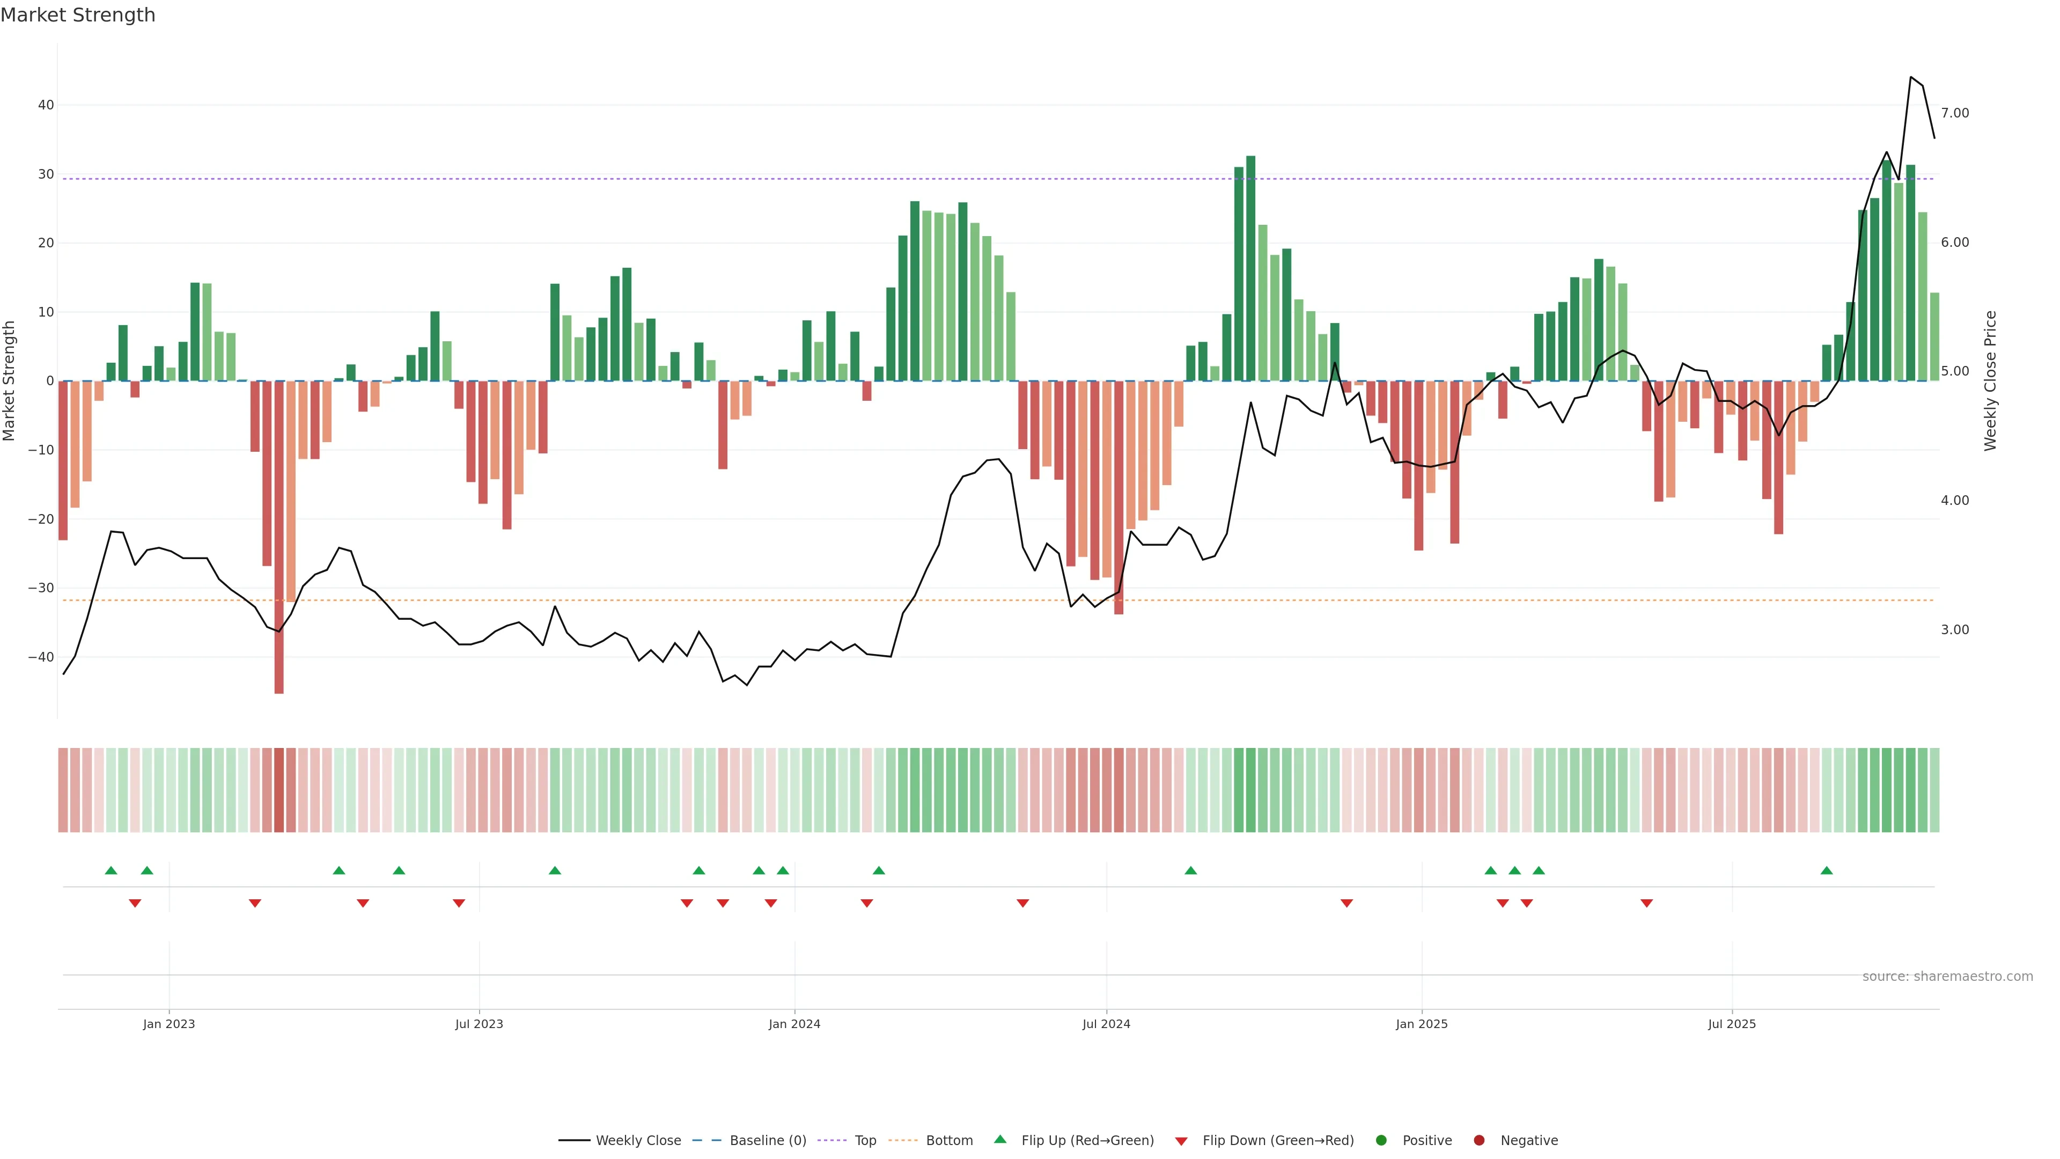Image resolution: width=2060 pixels, height=1159 pixels.
Task: Click the darkest red heatmap strip cell
Action: (279, 790)
